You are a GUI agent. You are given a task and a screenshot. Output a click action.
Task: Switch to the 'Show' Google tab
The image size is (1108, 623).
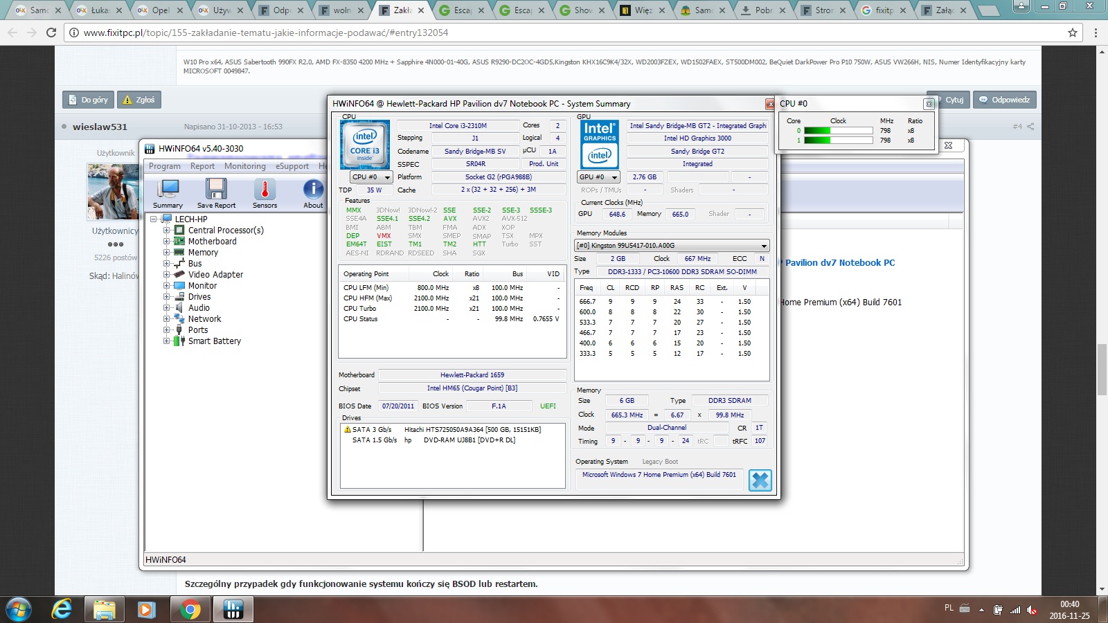583,10
